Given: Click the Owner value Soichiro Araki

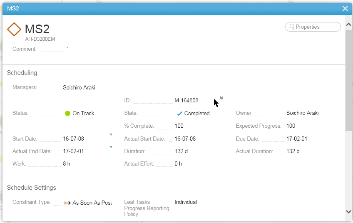Looking at the screenshot, I should [302, 113].
